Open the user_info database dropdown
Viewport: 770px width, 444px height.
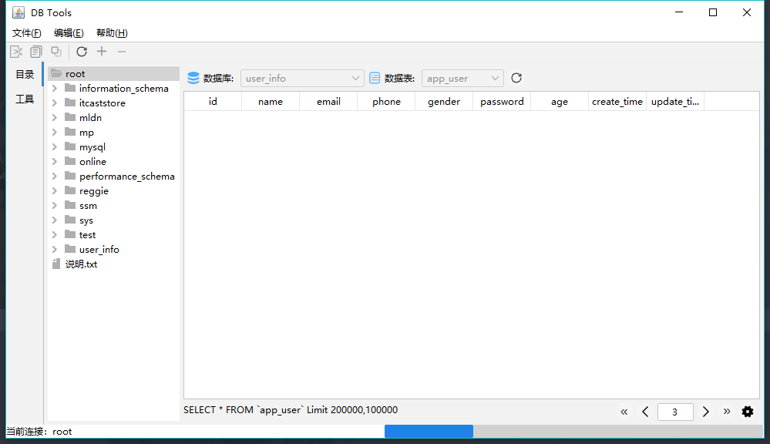pyautogui.click(x=302, y=78)
